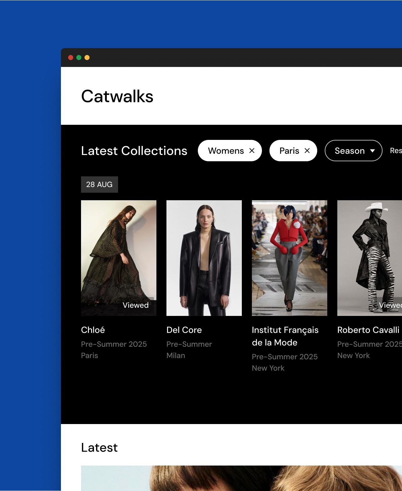Click the red window control dot

click(x=71, y=58)
